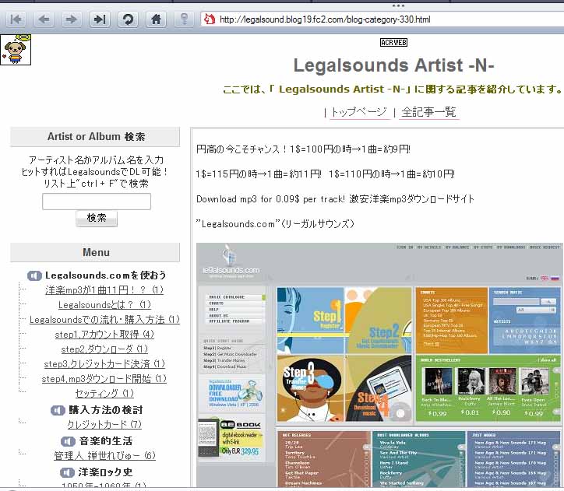Screen dimensions: 564x491
Task: Click the 検索 search button
Action: [x=97, y=218]
